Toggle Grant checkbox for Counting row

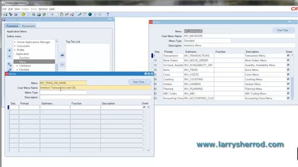tap(288, 79)
